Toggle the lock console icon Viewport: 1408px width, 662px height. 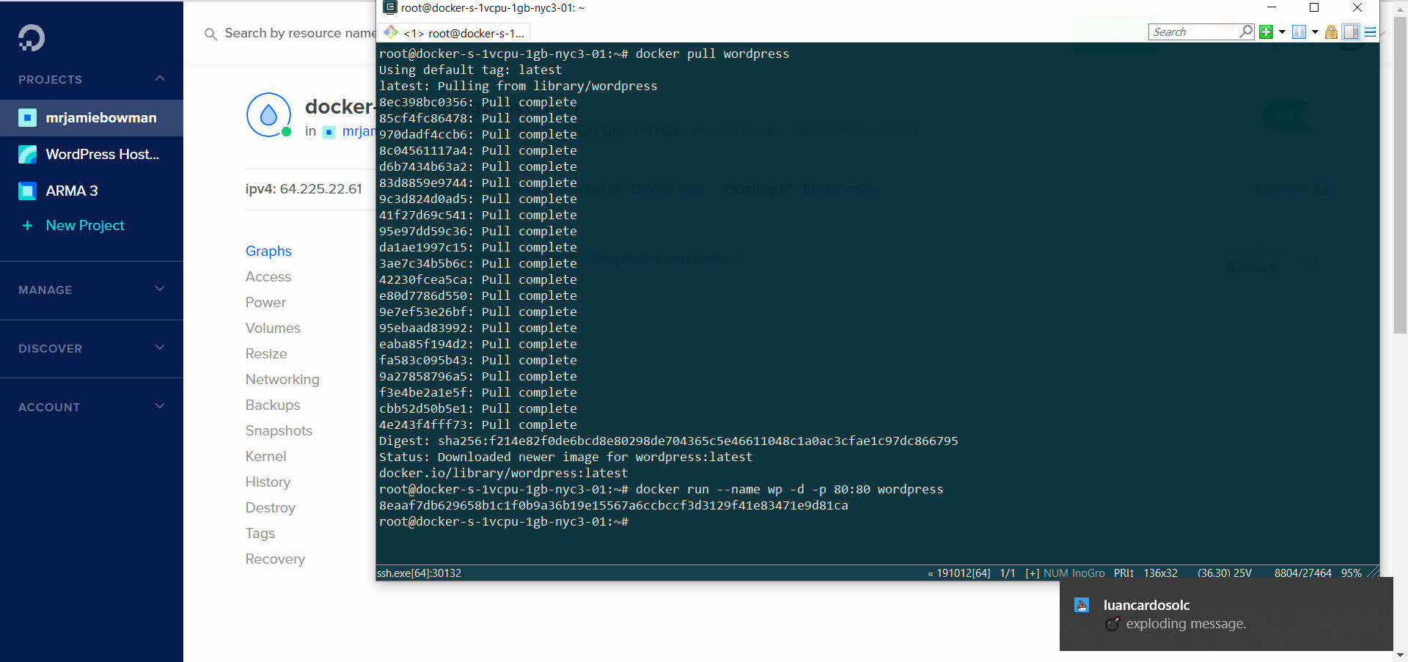point(1331,32)
